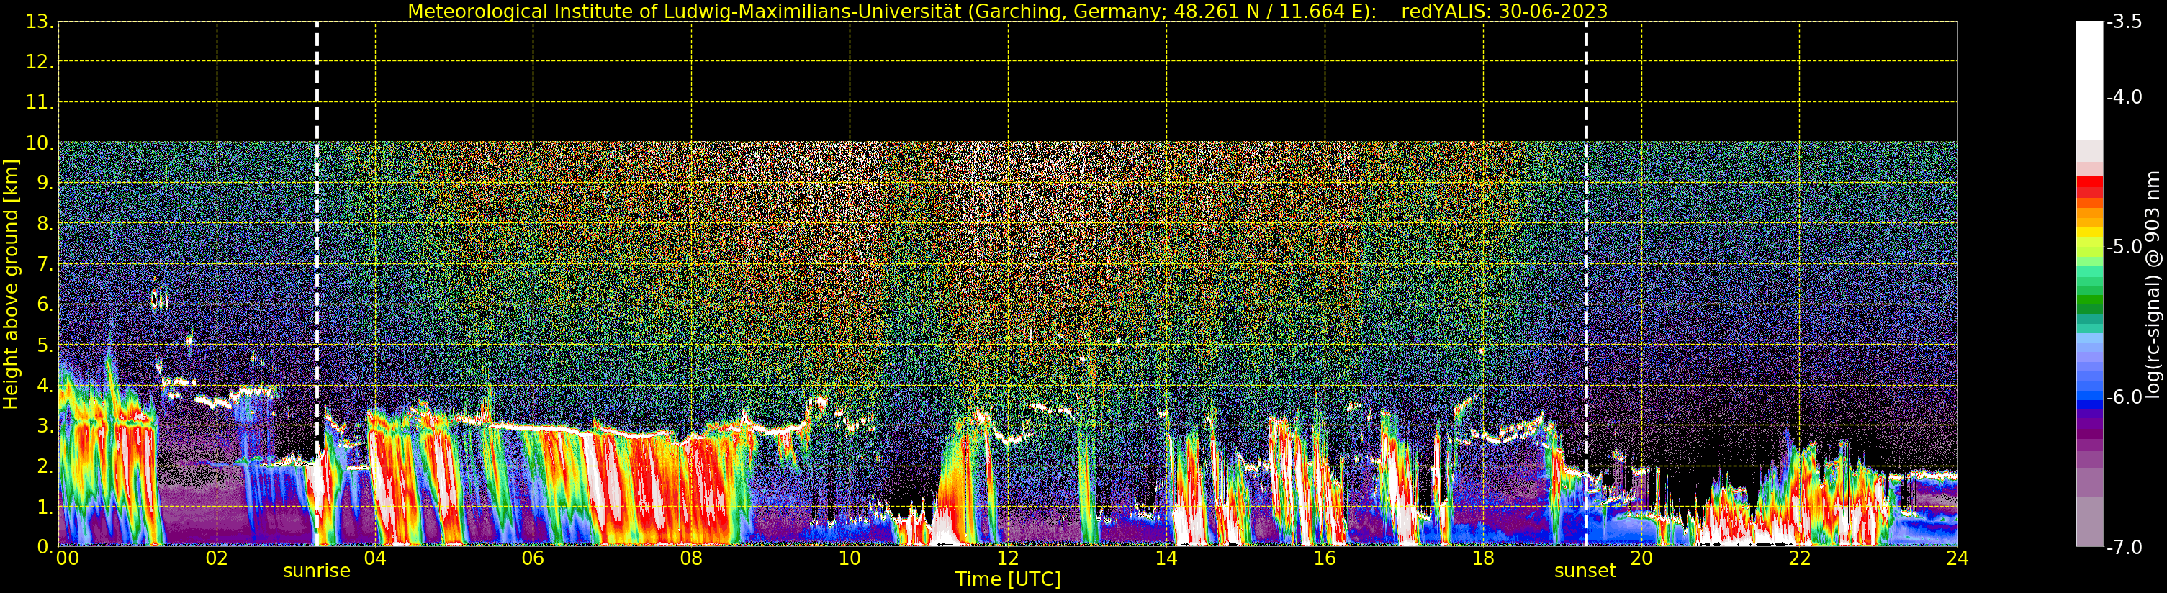Screen dimensions: 2167x593
Task: Click the colorbar value -5.0
Action: coord(2124,246)
